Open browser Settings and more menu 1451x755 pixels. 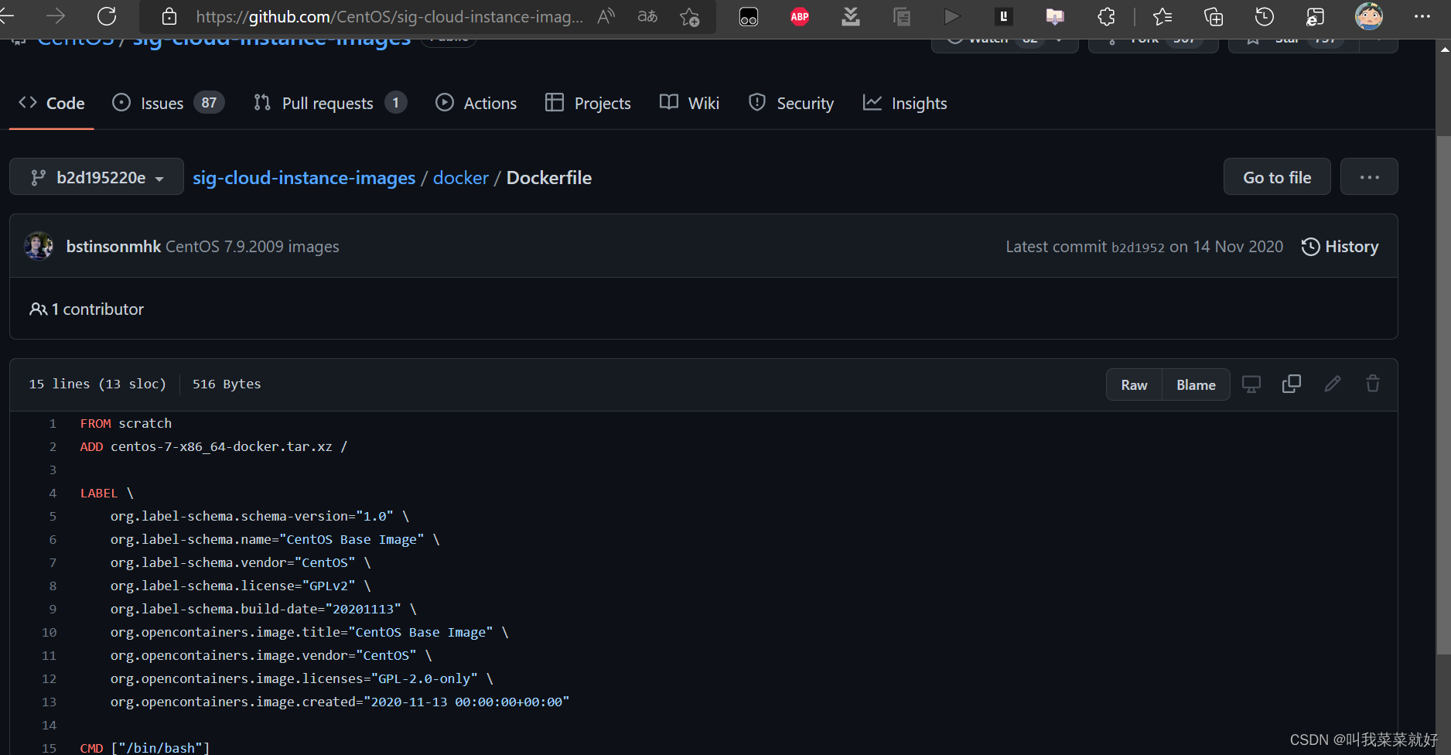(x=1422, y=16)
